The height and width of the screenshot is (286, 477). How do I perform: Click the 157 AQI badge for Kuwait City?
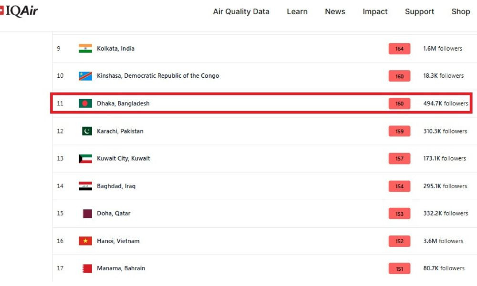point(399,158)
